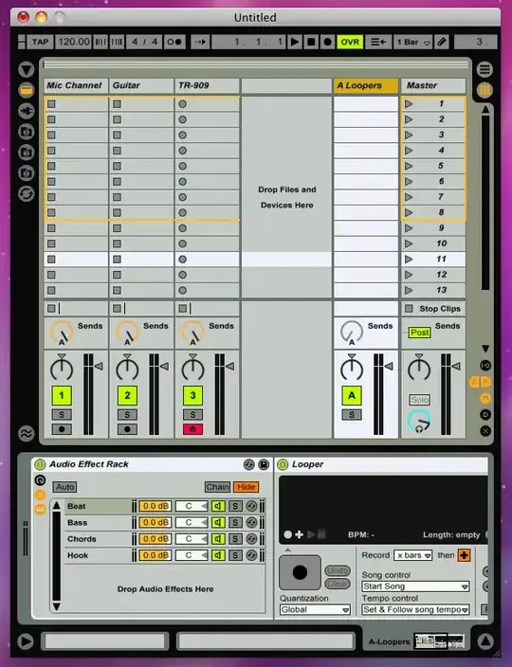Toggle the Crossfader section X icon
The height and width of the screenshot is (667, 512).
tap(485, 431)
